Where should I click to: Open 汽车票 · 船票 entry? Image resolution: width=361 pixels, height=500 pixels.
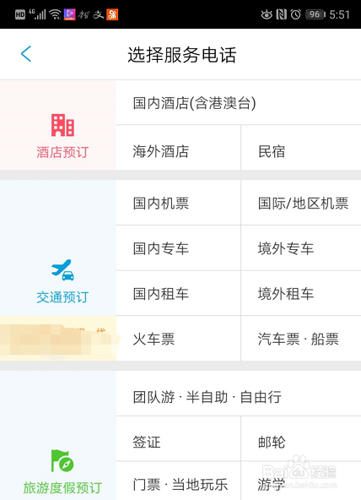[x=301, y=339]
